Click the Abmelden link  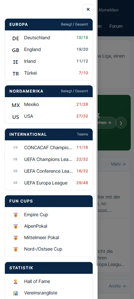click(x=108, y=10)
